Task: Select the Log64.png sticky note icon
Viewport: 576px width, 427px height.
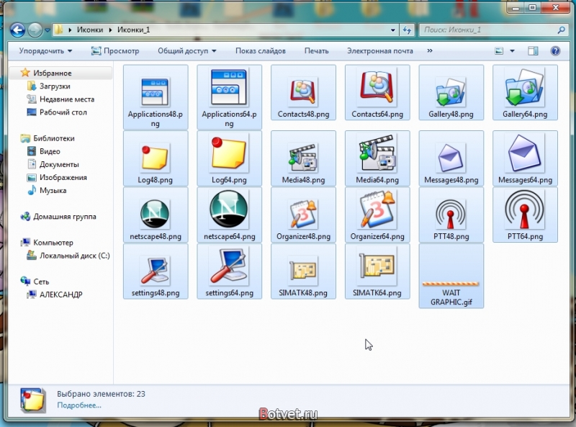Action: point(228,153)
